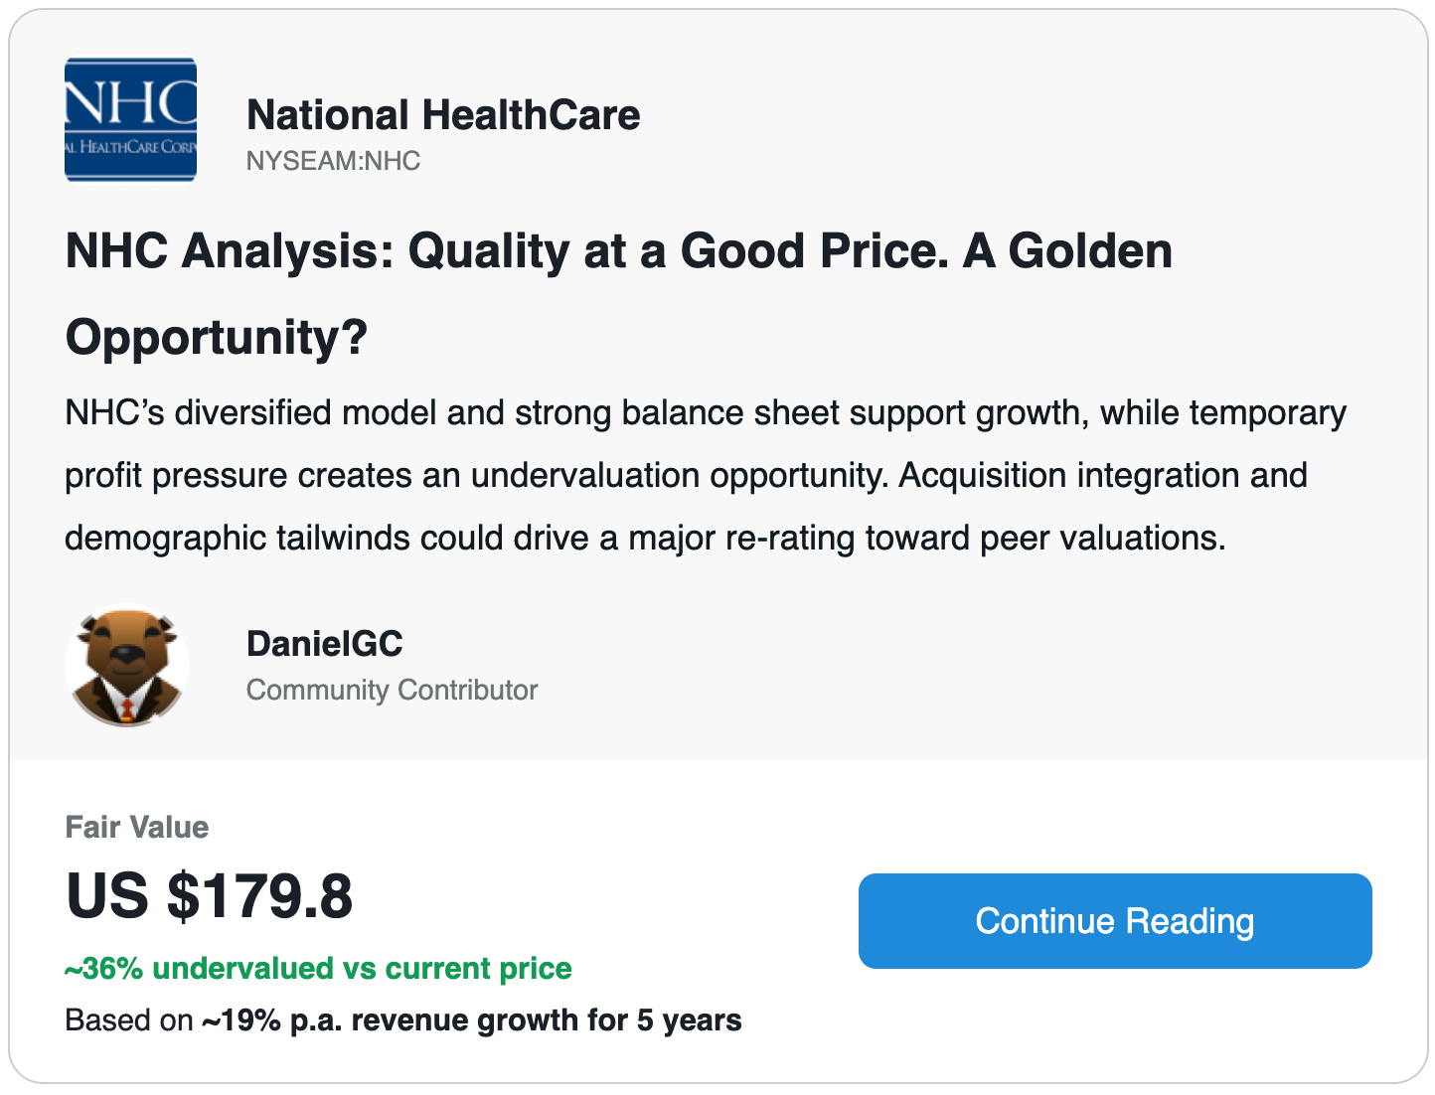
Task: Click the summary line starting 'NHC's diversified model'
Action: [705, 412]
